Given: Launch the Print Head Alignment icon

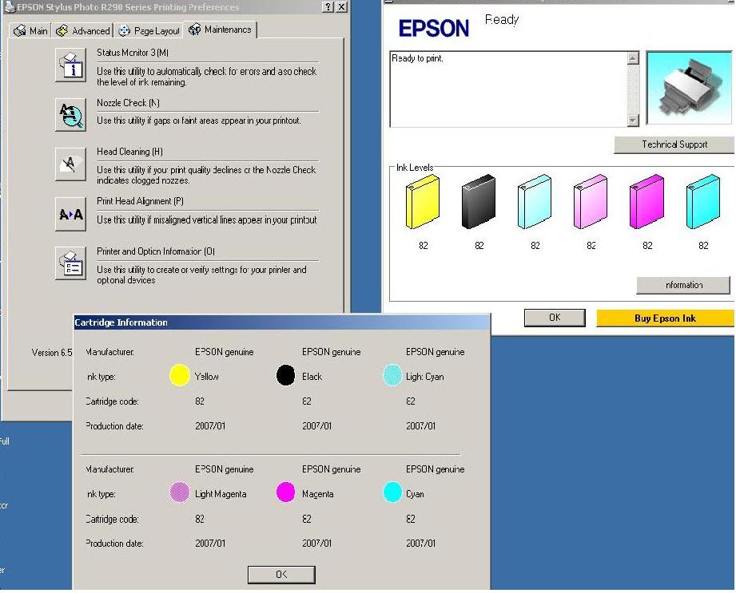Looking at the screenshot, I should click(x=70, y=214).
